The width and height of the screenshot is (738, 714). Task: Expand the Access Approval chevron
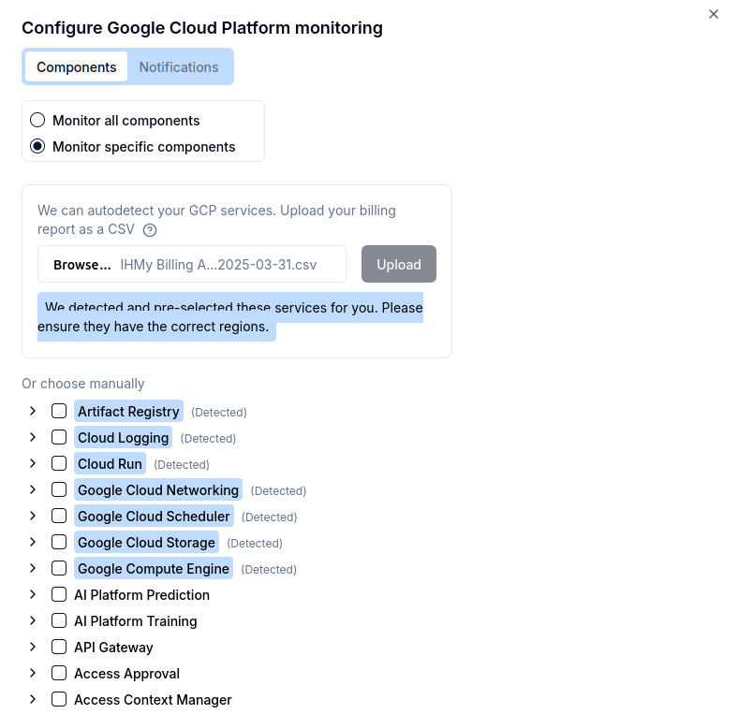pos(33,673)
